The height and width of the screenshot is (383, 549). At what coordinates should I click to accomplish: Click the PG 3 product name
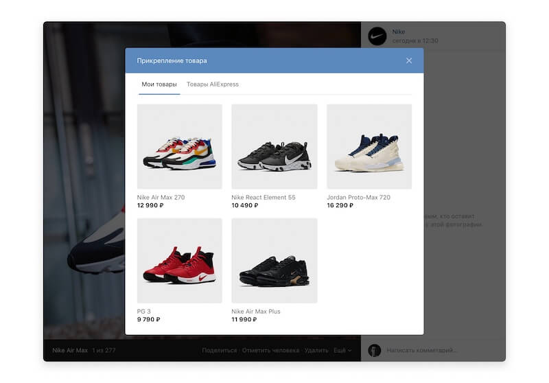pos(144,312)
